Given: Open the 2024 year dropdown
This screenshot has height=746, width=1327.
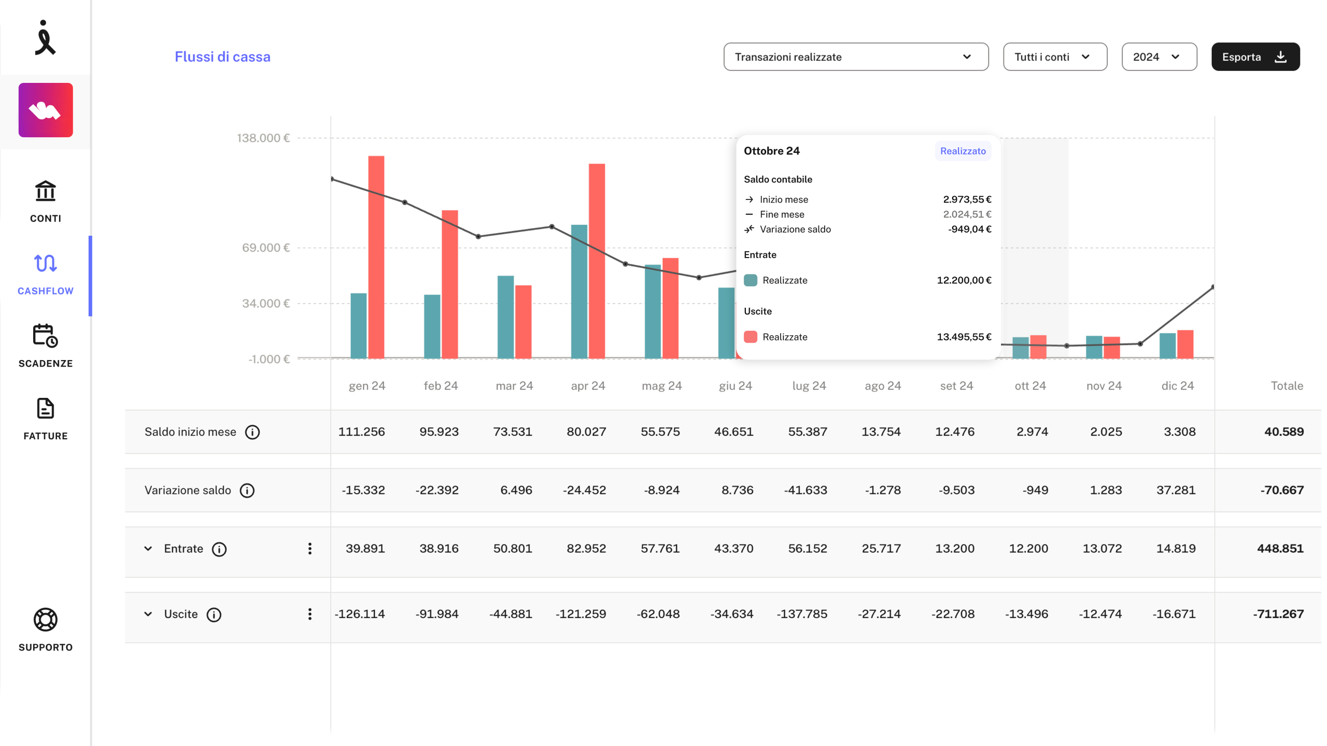Looking at the screenshot, I should click(1159, 57).
